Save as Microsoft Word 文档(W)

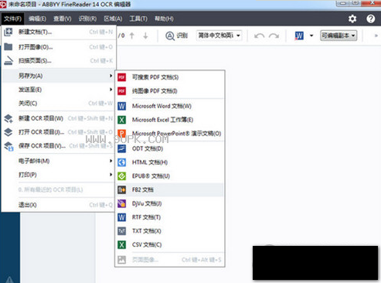(x=170, y=106)
